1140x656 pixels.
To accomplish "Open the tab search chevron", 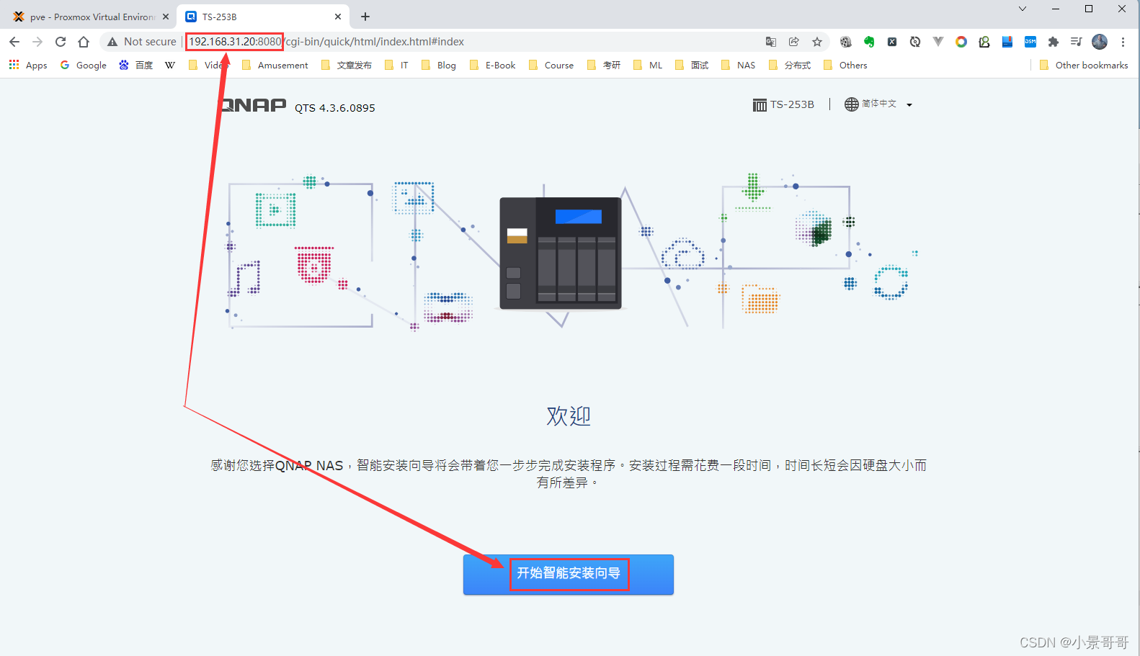I will pos(1023,9).
